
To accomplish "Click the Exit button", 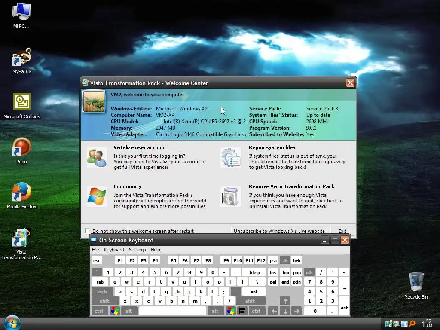I will coord(342,231).
